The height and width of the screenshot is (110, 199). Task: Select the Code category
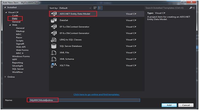click(x=15, y=16)
